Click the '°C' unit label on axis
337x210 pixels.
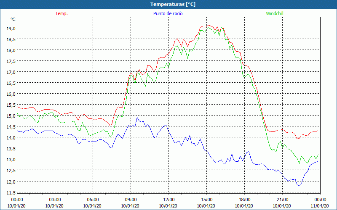(13, 19)
